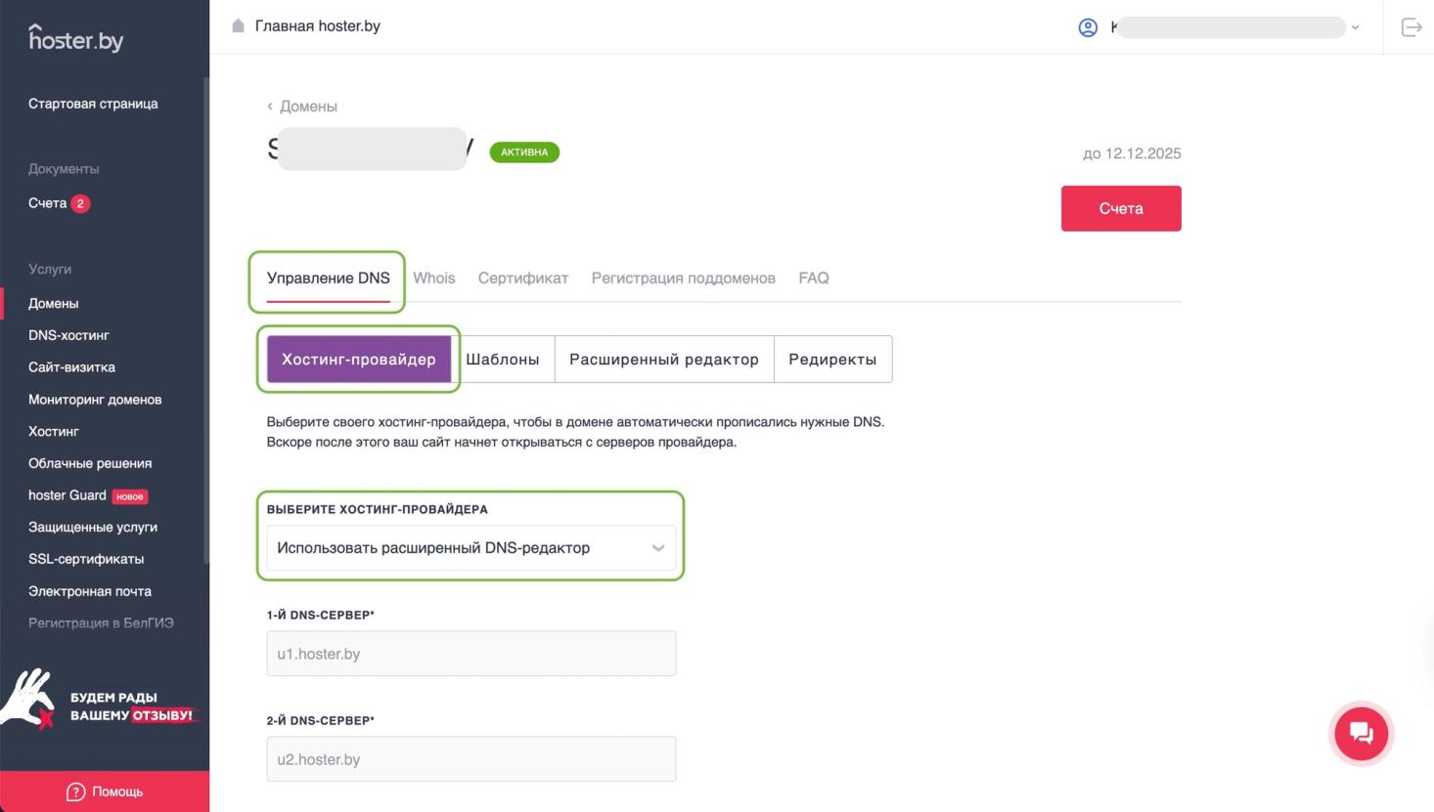This screenshot has width=1434, height=812.
Task: Switch to the Управление DNS tab
Action: tap(329, 278)
